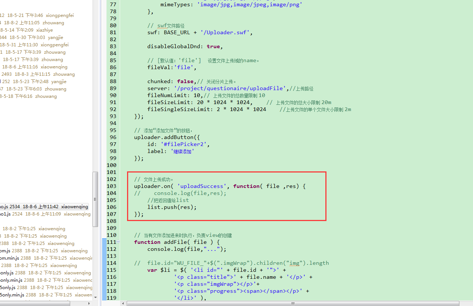Click the '<p class="progress">' string line
Image resolution: width=473 pixels, height=306 pixels.
[241, 291]
